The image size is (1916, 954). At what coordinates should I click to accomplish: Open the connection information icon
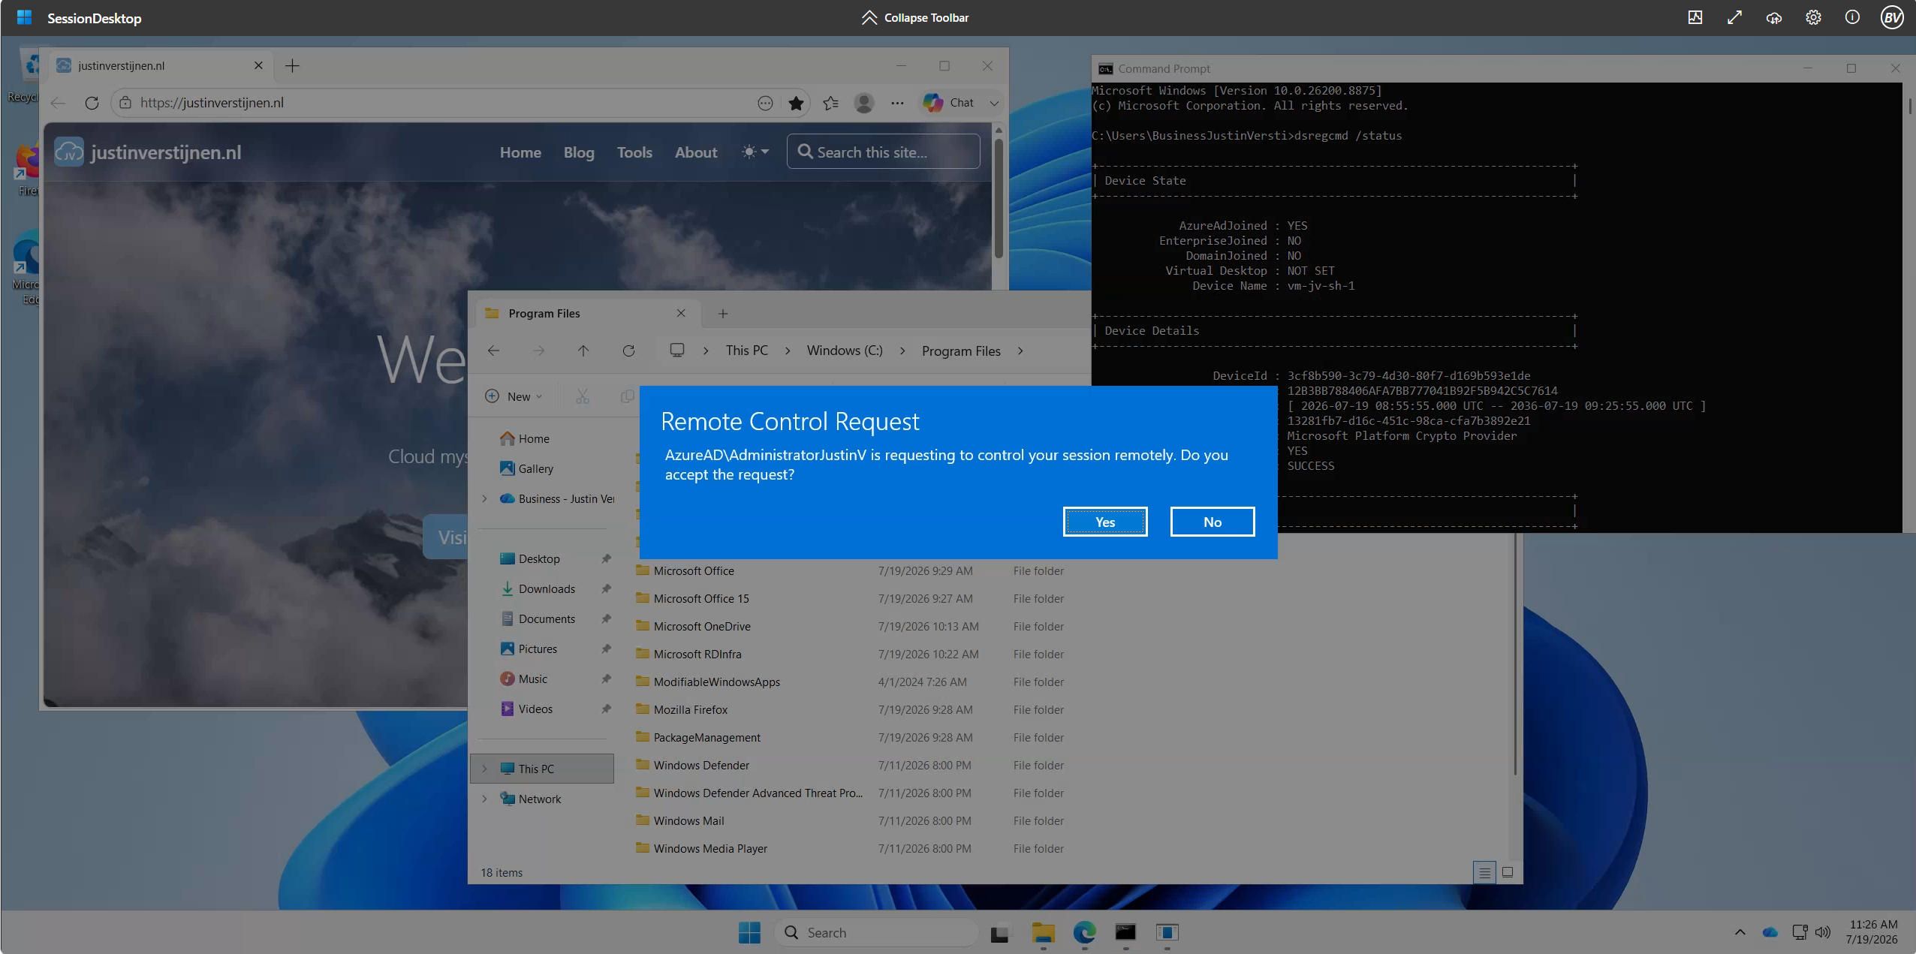coord(1852,17)
